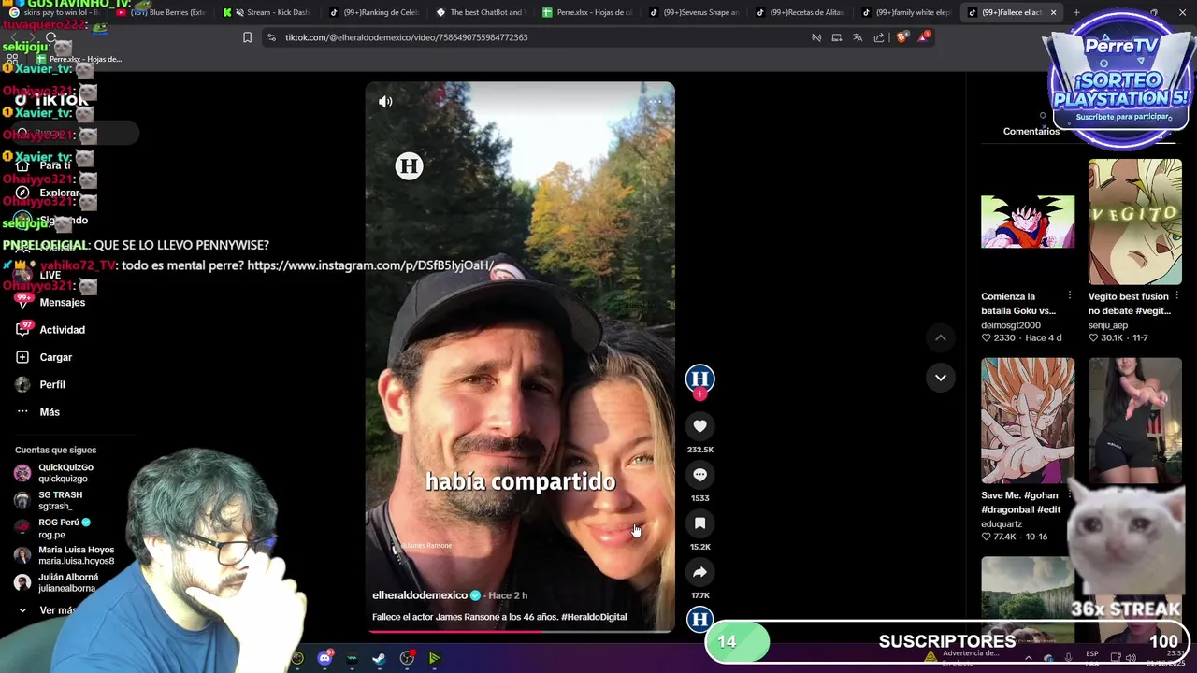Open the comments bubble icon
This screenshot has width=1197, height=673.
pyautogui.click(x=699, y=475)
